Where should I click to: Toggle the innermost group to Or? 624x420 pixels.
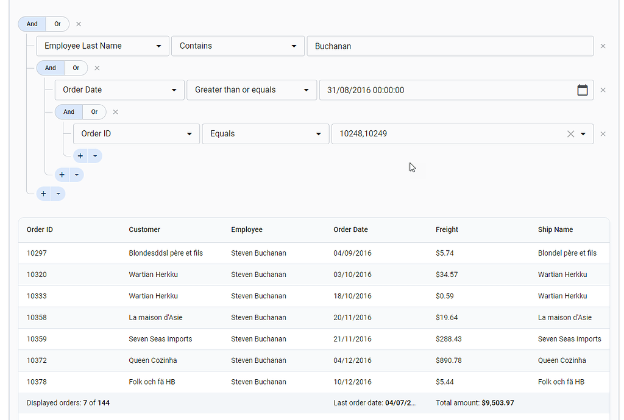(94, 112)
